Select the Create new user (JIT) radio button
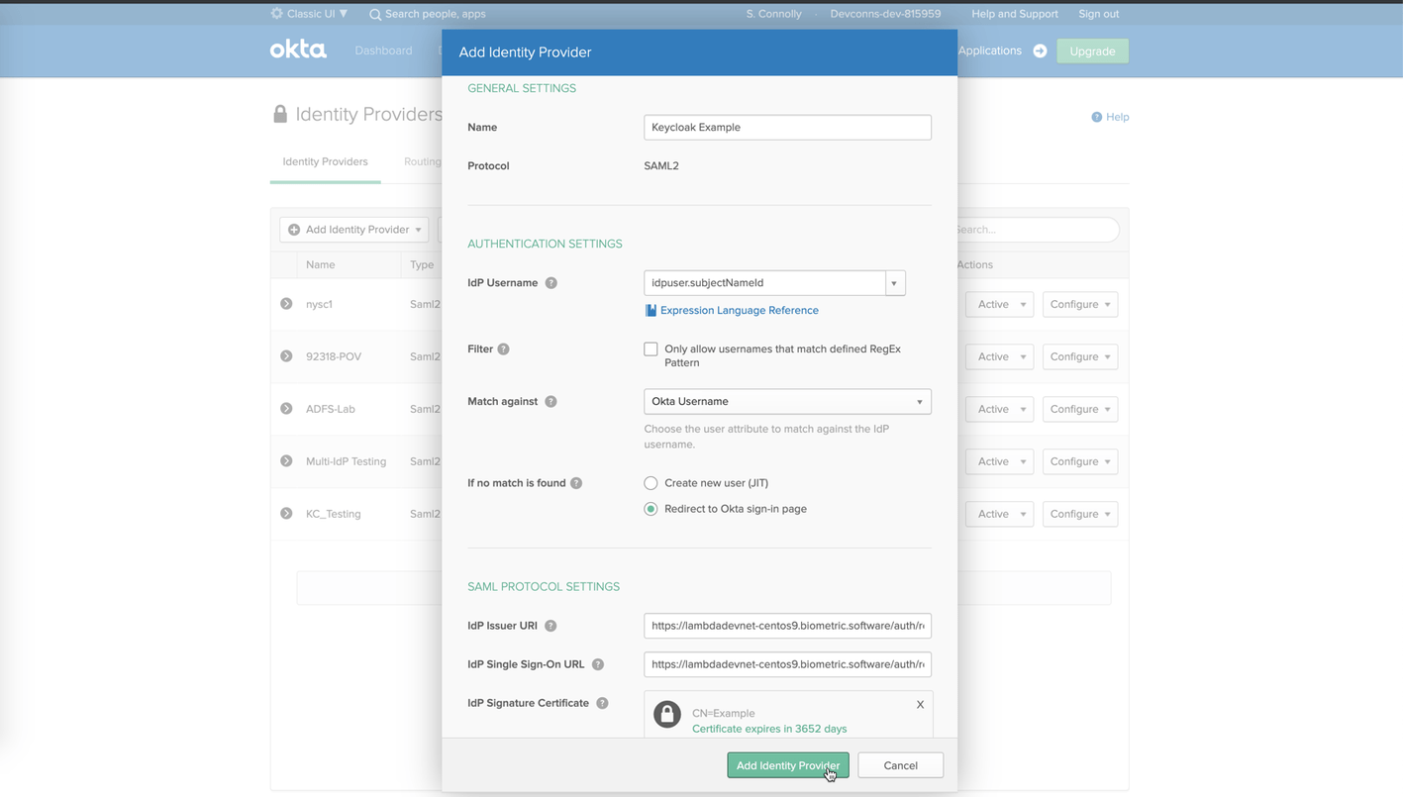 [651, 482]
